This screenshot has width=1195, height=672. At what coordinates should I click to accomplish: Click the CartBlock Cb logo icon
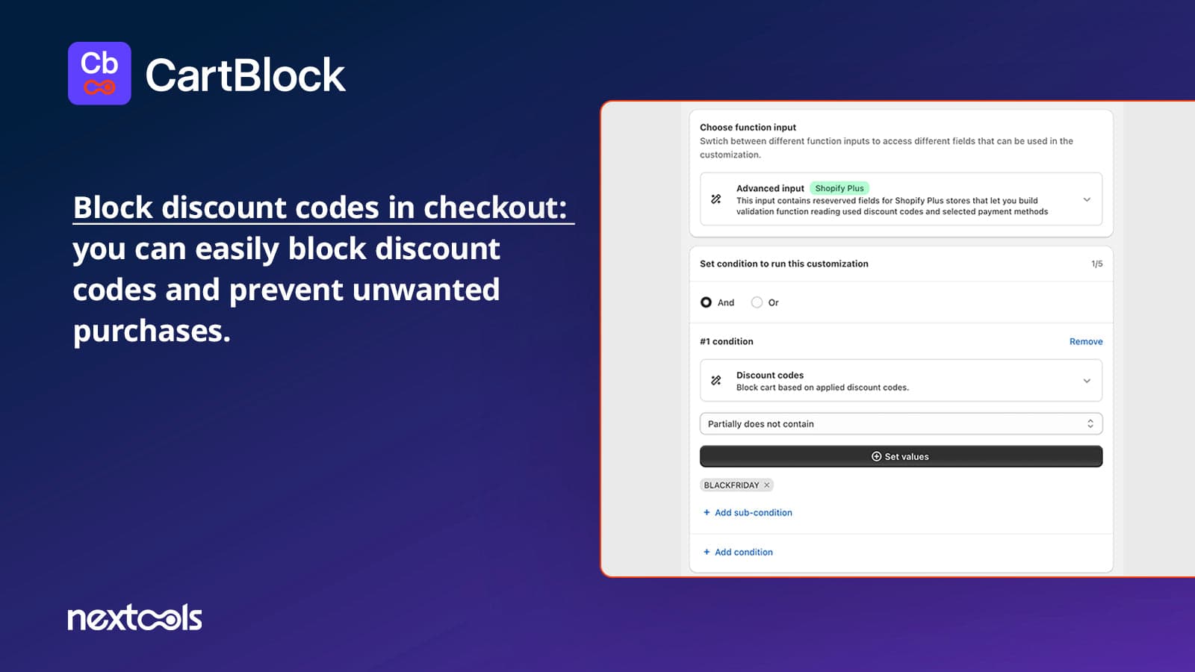click(99, 73)
